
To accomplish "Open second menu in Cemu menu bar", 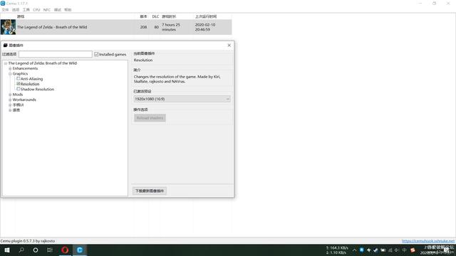I will [16, 9].
